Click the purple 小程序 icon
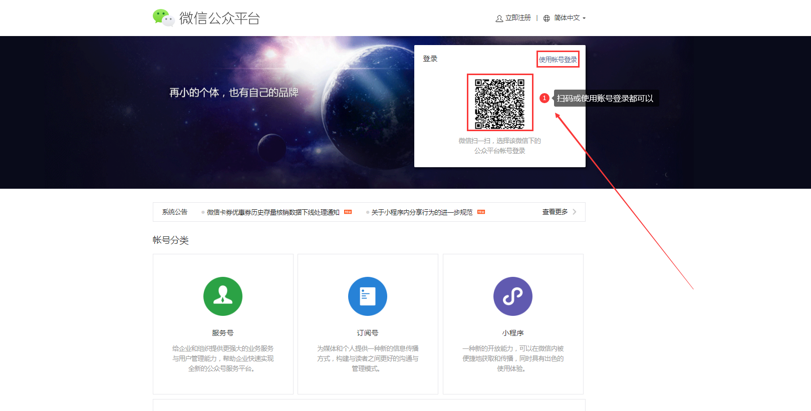The image size is (811, 411). coord(512,296)
